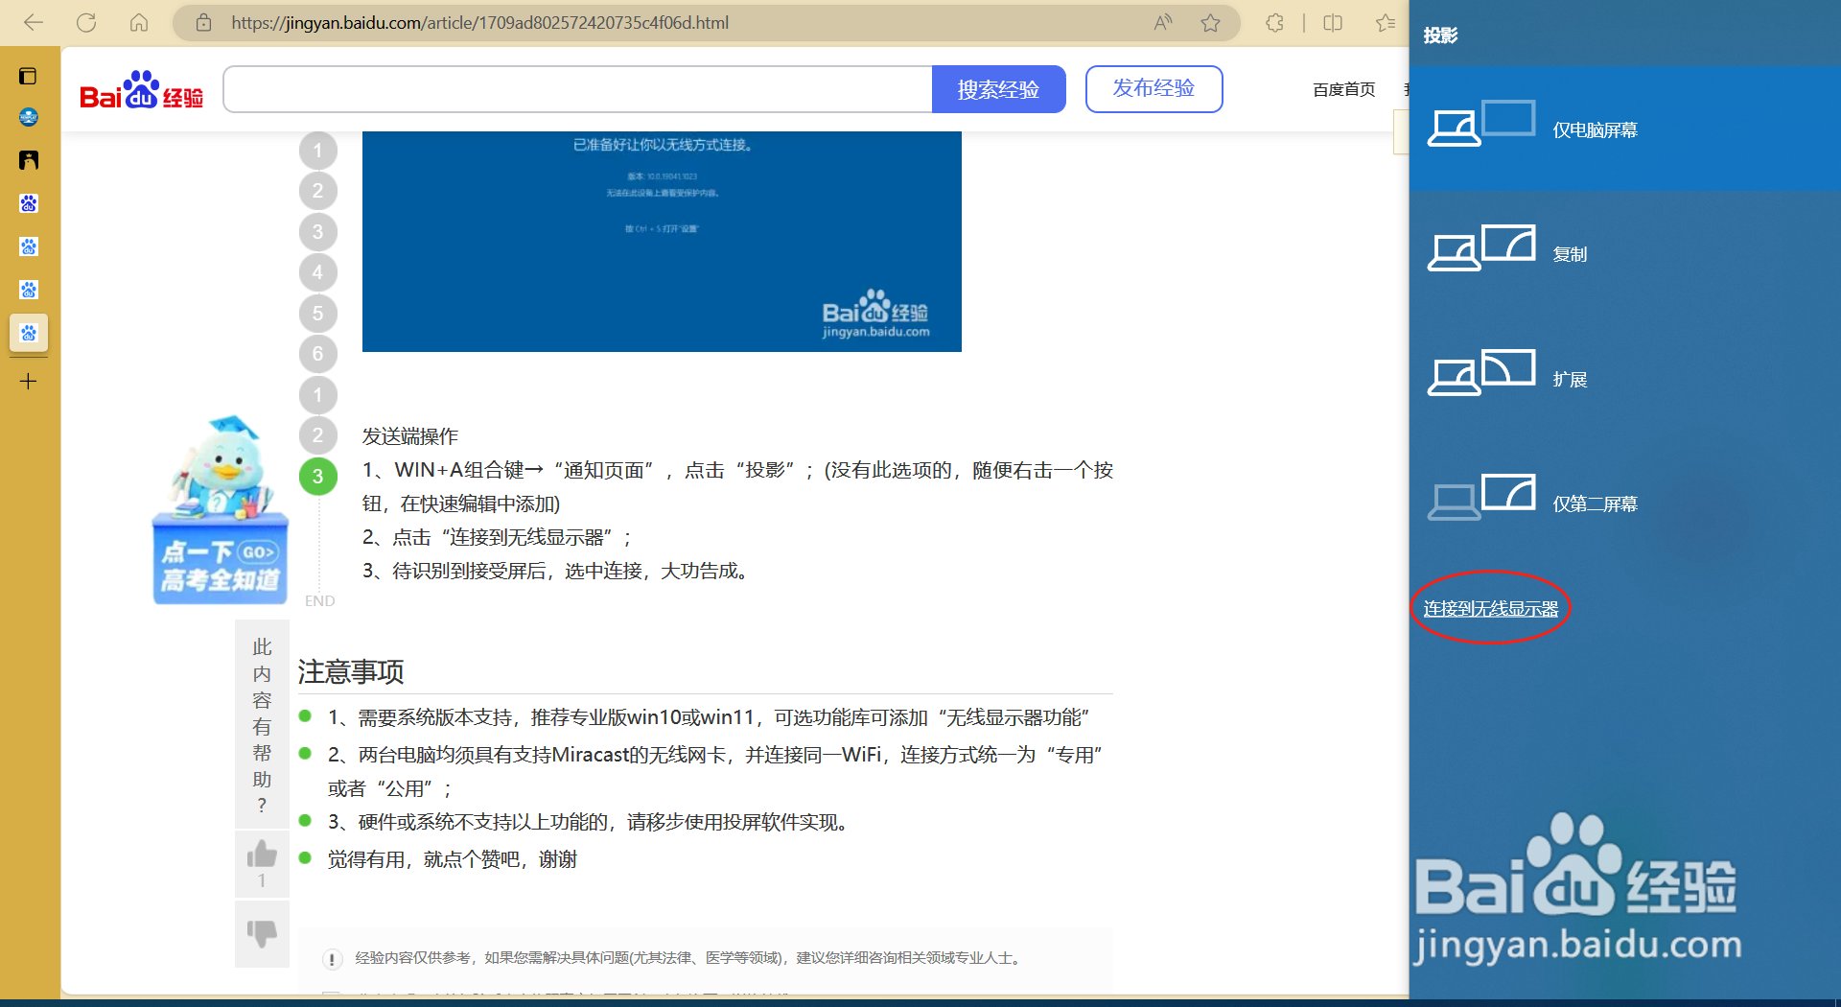Reload the page with the refresh icon

pyautogui.click(x=86, y=23)
